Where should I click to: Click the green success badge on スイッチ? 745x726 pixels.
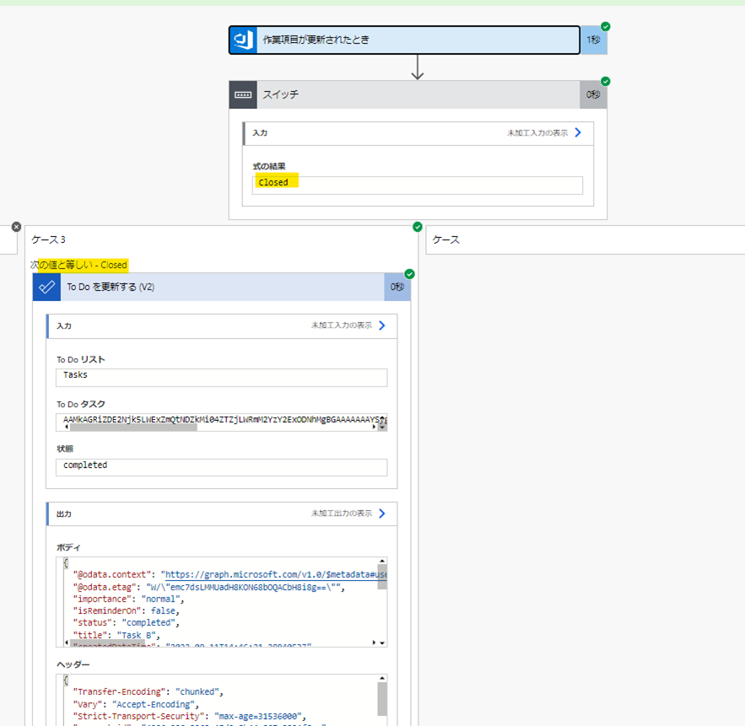tap(605, 82)
